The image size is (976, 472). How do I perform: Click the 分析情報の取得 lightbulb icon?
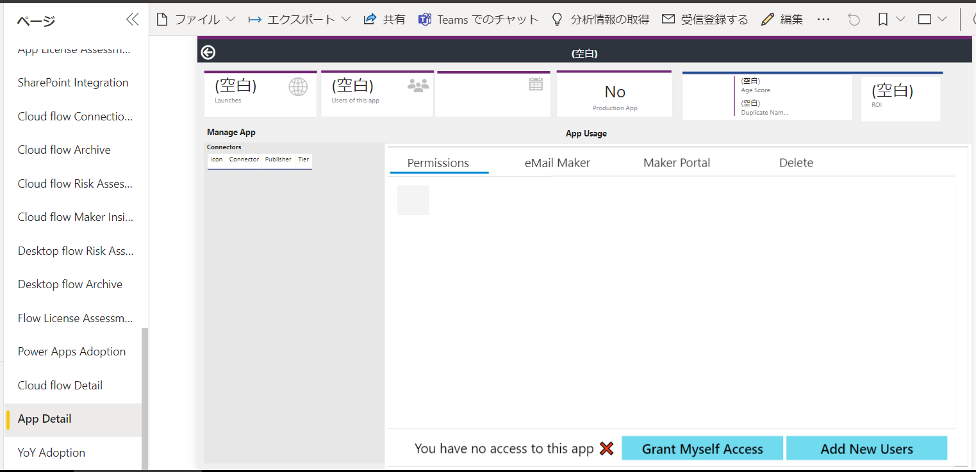(x=556, y=19)
